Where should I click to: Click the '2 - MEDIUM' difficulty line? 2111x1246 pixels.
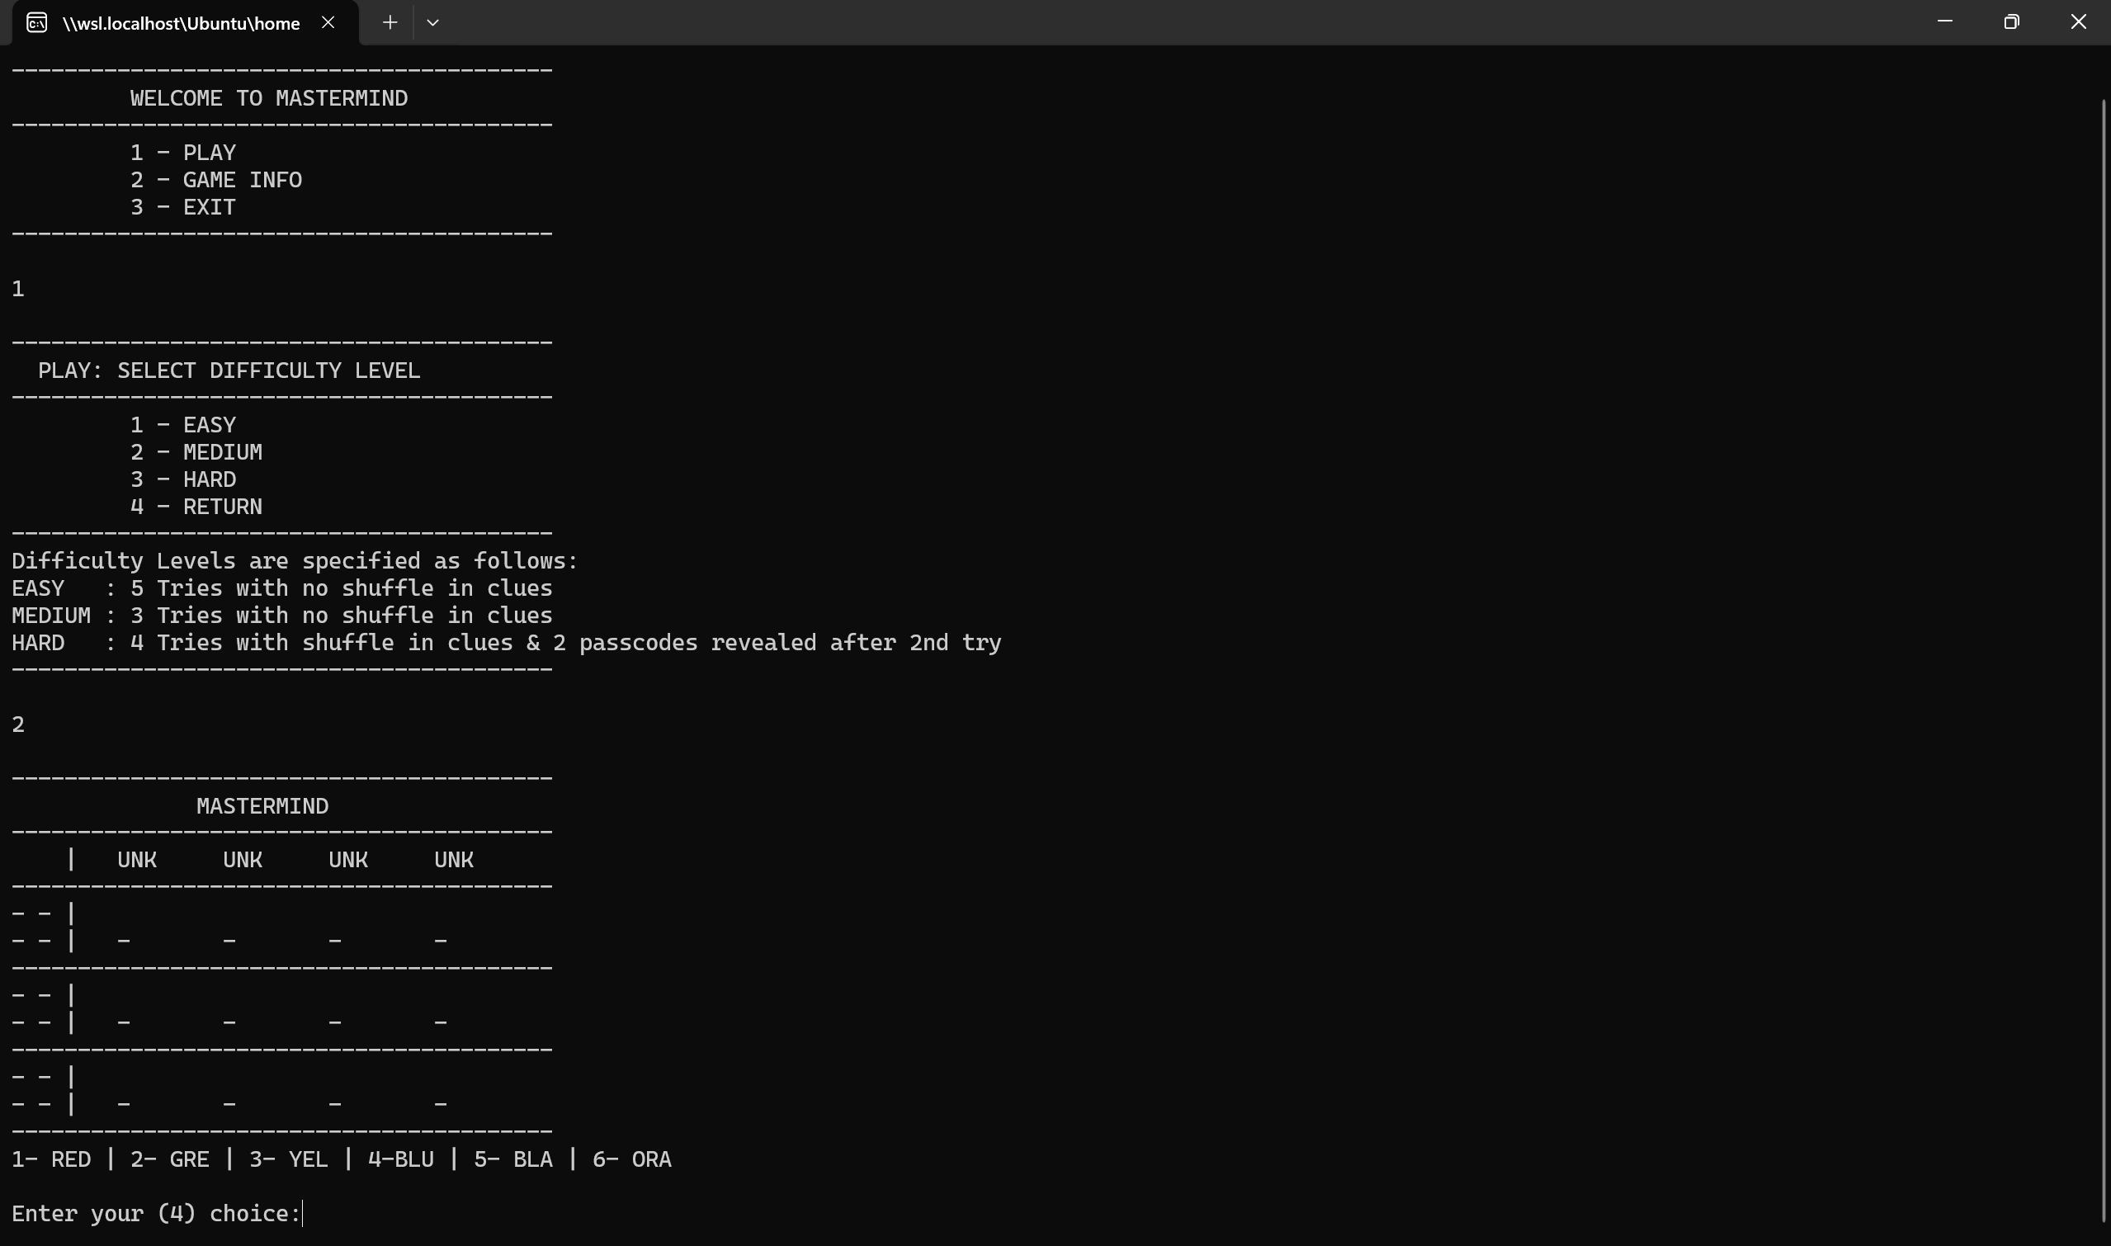[196, 451]
